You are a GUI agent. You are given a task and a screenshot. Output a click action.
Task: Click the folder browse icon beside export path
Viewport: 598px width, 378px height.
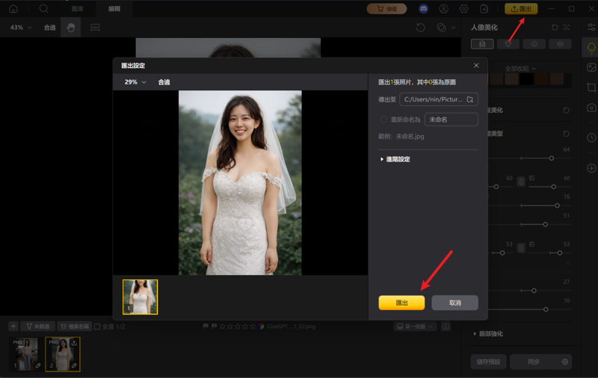coord(470,99)
